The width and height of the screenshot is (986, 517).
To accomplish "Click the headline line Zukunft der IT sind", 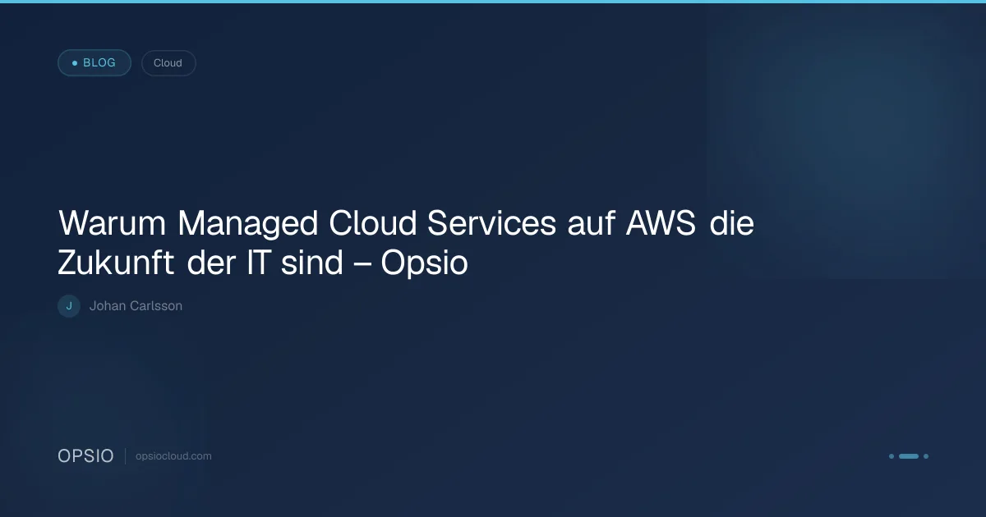I will tap(200, 264).
